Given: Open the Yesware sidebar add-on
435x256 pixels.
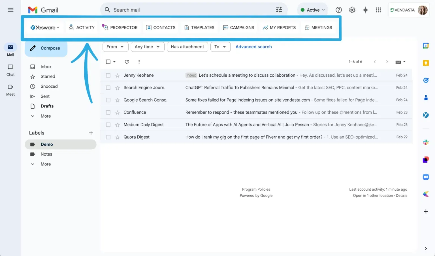Looking at the screenshot, I should click(x=426, y=115).
